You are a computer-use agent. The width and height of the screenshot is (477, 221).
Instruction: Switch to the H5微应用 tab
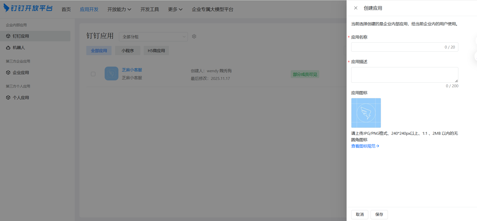[156, 51]
